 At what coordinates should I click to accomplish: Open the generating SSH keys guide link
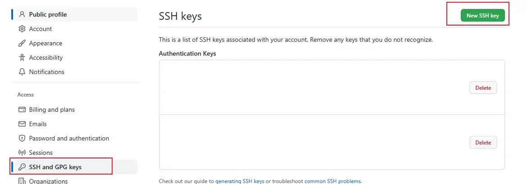click(240, 181)
